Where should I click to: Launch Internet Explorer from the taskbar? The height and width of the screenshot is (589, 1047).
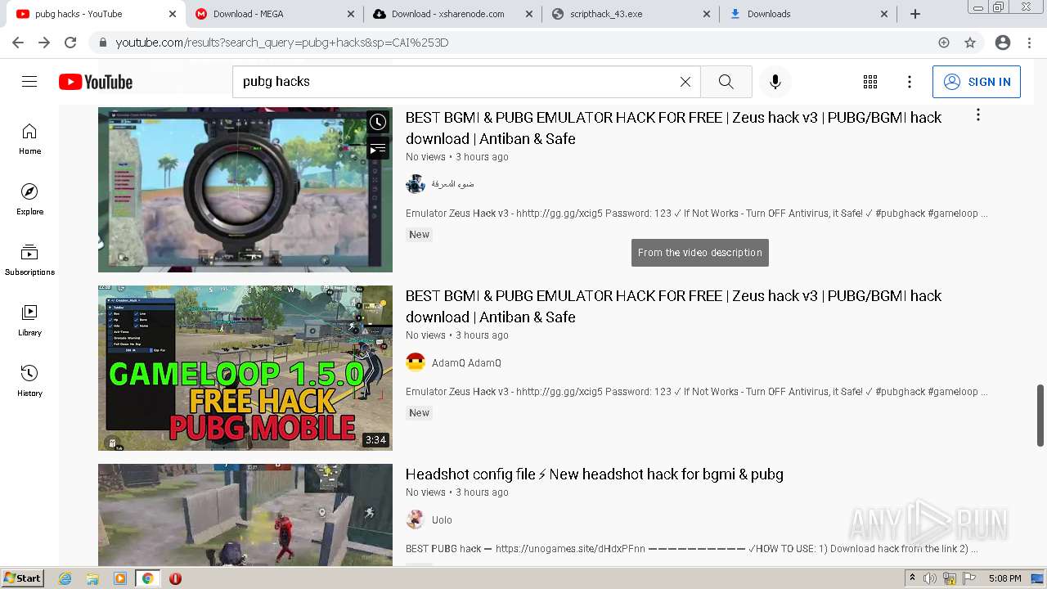coord(65,578)
